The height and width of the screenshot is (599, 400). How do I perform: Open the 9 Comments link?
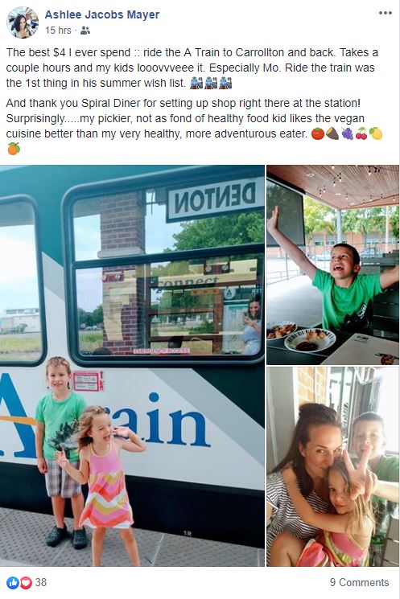point(360,583)
